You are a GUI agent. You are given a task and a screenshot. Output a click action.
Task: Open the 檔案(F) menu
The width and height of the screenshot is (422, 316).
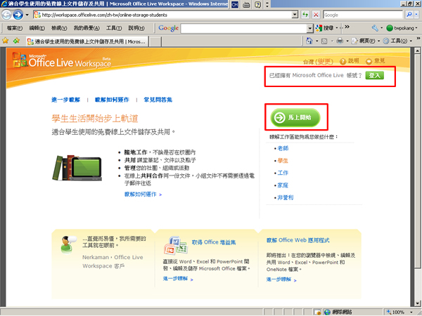click(x=15, y=28)
